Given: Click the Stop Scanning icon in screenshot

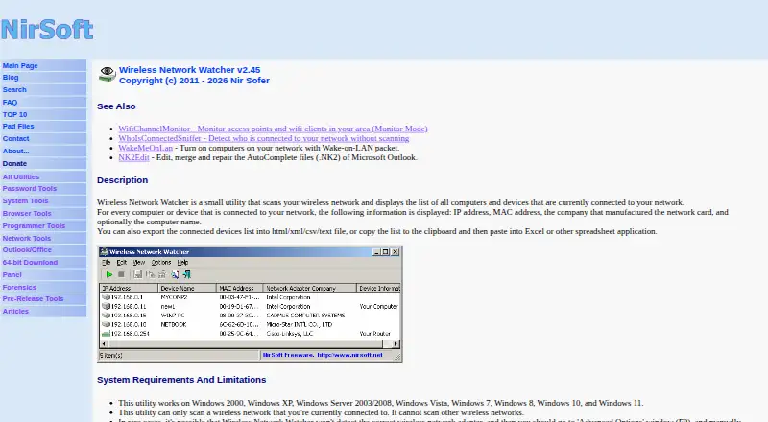Looking at the screenshot, I should click(x=121, y=274).
